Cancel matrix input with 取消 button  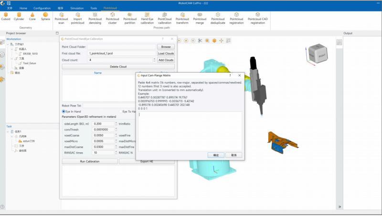[x=233, y=155]
